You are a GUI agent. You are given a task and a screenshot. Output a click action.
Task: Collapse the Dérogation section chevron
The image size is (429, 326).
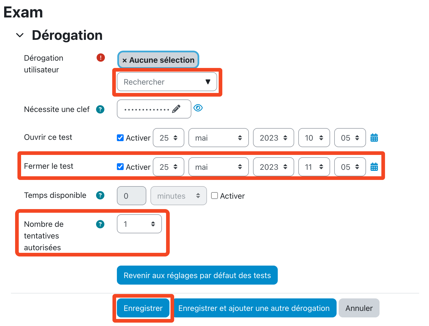pos(20,35)
